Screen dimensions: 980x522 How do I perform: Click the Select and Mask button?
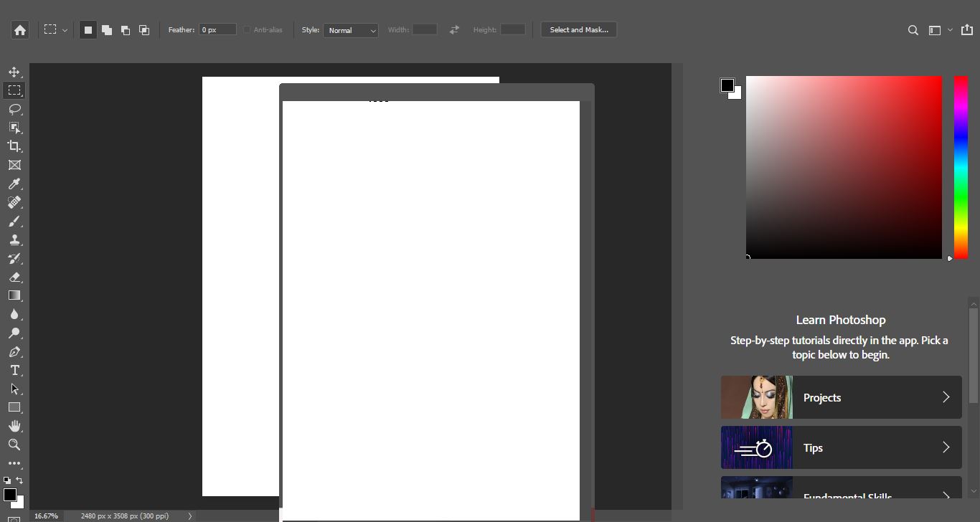pyautogui.click(x=578, y=29)
